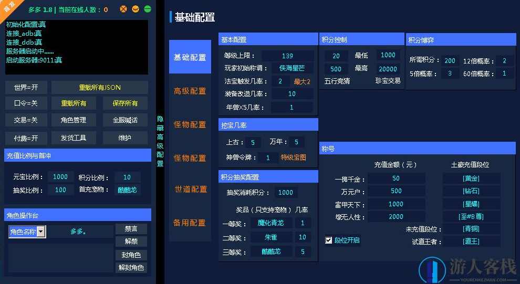Image resolution: width=520 pixels, height=284 pixels.
Task: Click the 一掷千金 amount field showing 50
Action: point(396,178)
